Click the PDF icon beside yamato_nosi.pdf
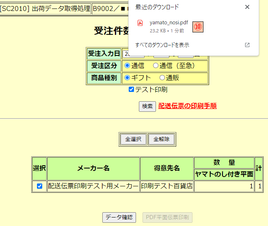The image size is (268, 226). point(140,23)
